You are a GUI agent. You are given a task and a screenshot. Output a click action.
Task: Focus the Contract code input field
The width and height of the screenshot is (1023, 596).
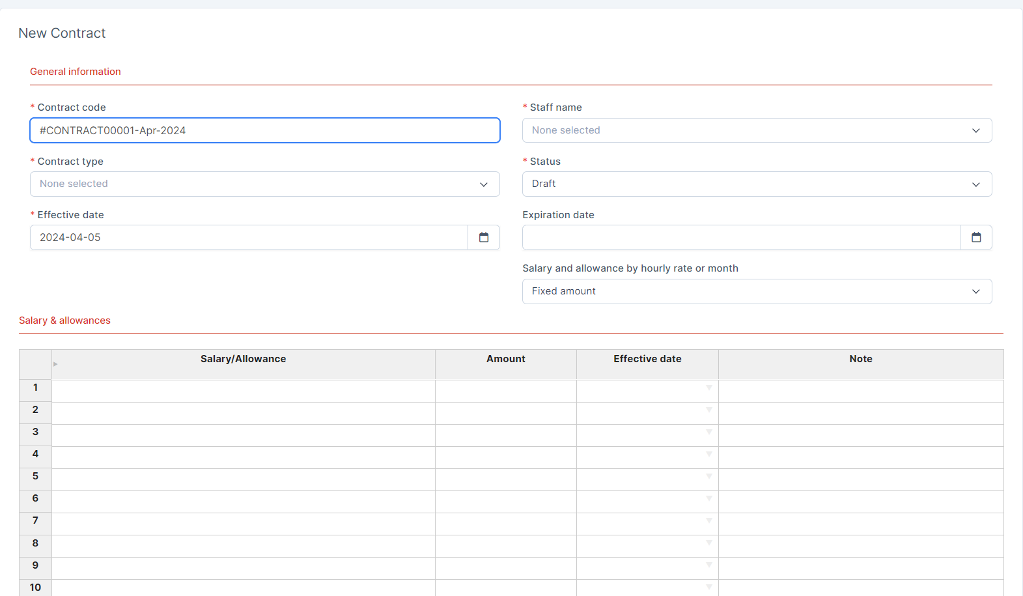coord(264,130)
